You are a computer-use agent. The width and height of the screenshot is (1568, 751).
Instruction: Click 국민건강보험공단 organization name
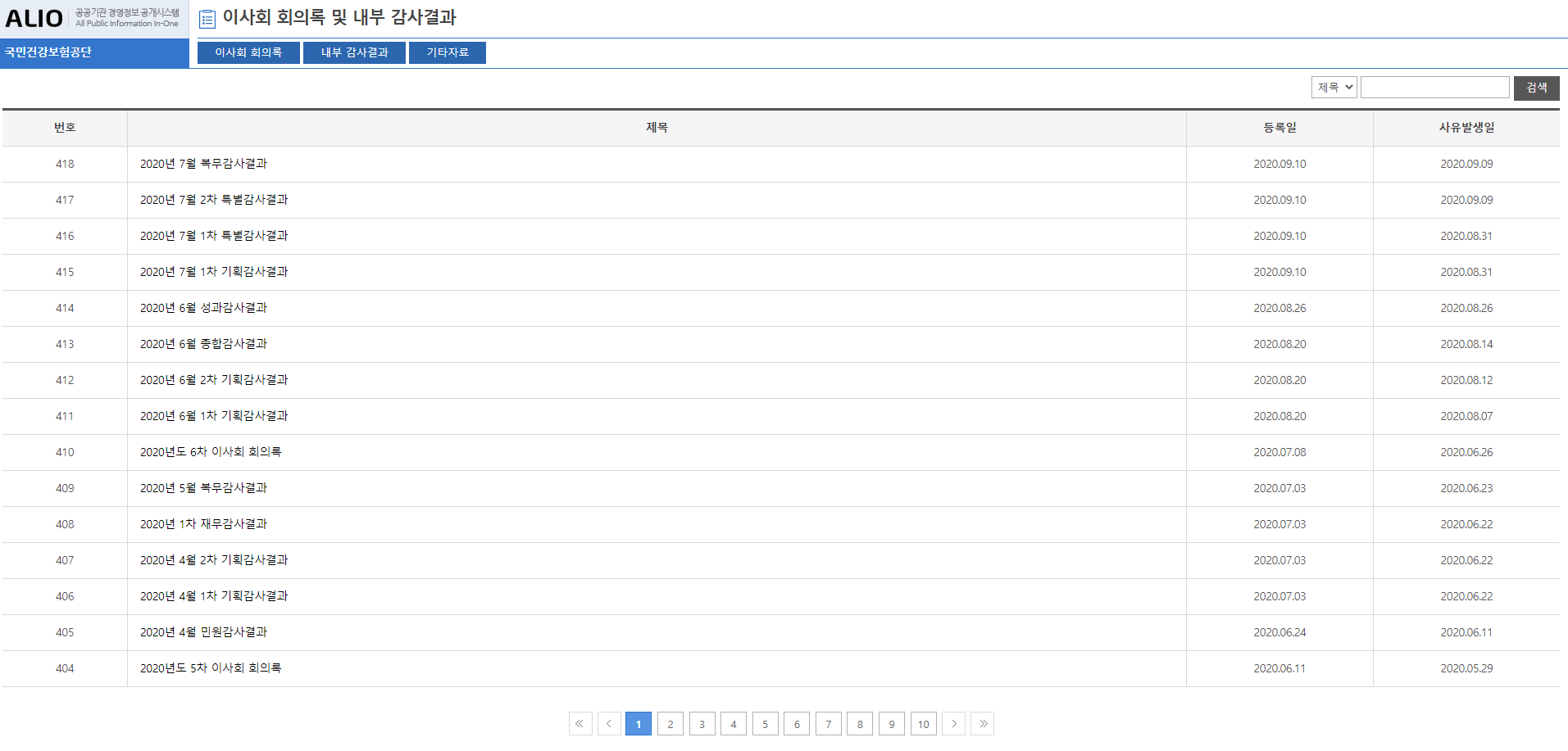point(48,52)
